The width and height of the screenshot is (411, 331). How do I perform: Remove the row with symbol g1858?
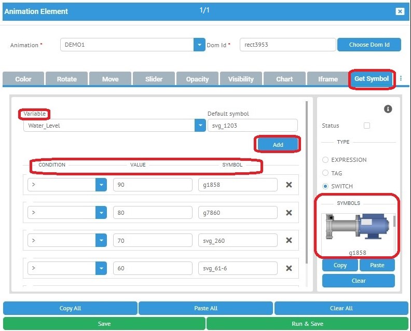point(289,185)
